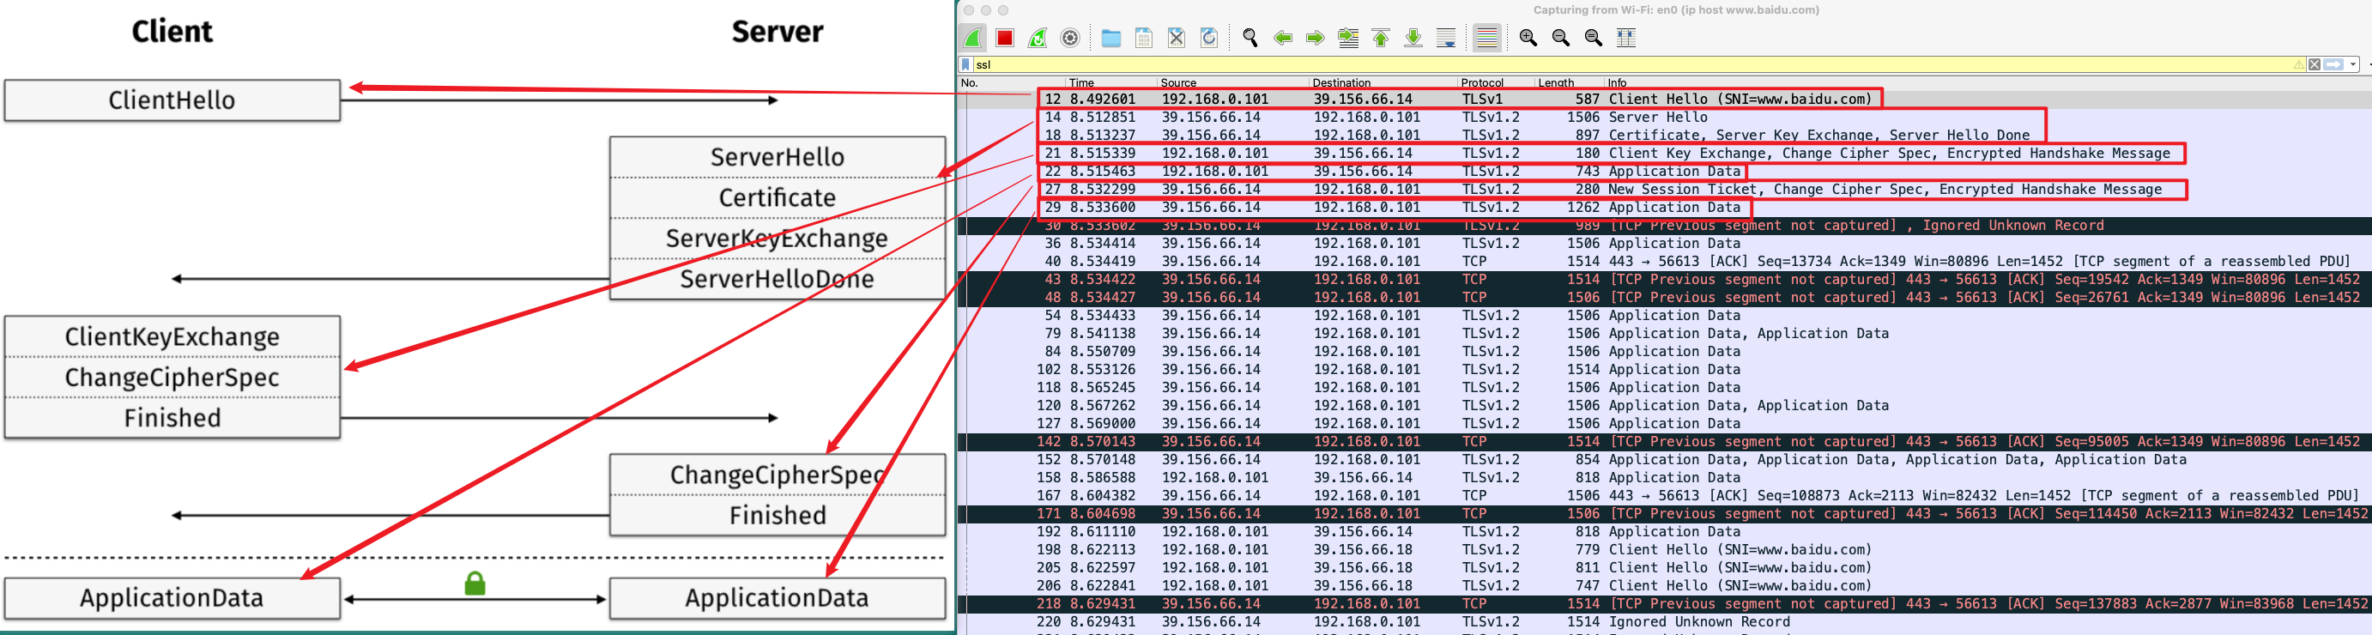Select packet 206 Client Hello length 747

pyautogui.click(x=1664, y=585)
